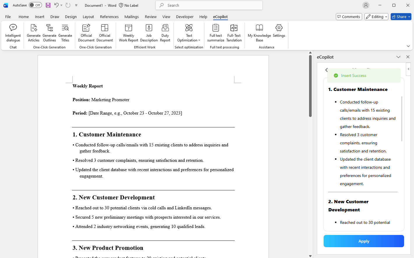This screenshot has width=414, height=258.
Task: Open My Knowledge Base
Action: [259, 33]
